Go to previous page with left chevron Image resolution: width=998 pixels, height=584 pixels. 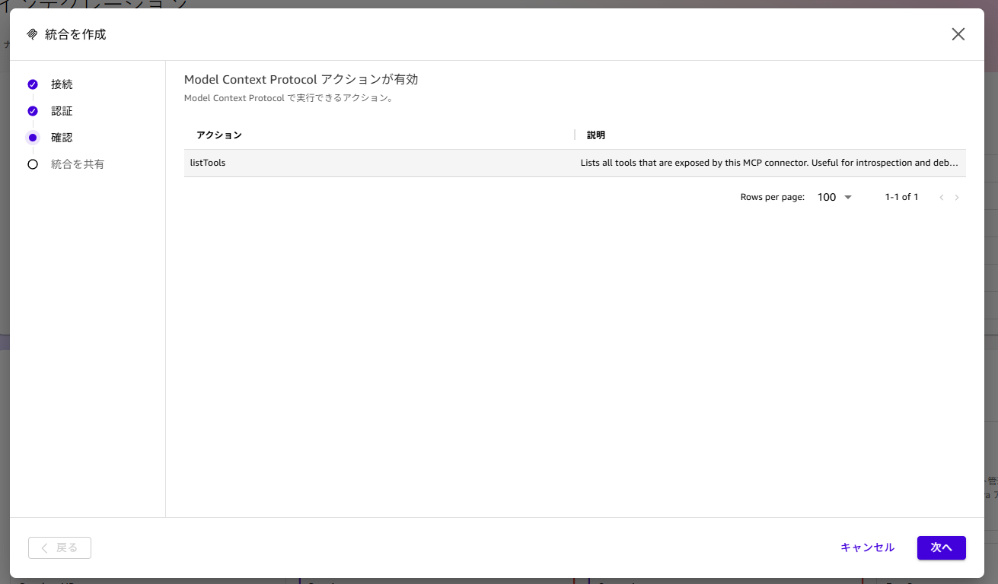point(942,198)
